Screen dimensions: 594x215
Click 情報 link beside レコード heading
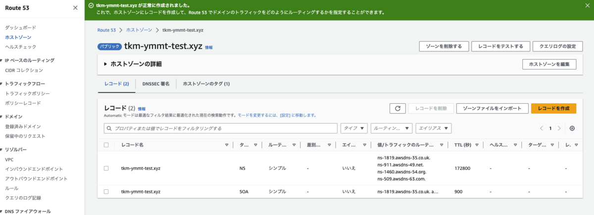pos(142,108)
